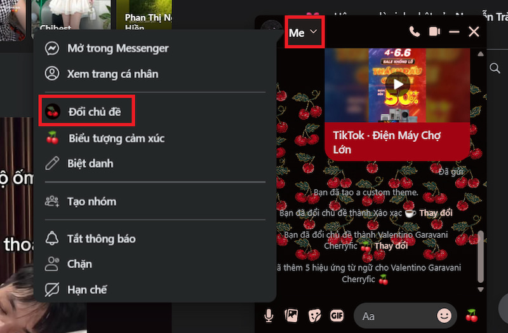This screenshot has height=333, width=508.
Task: Start a voice call with phone icon
Action: tap(415, 32)
